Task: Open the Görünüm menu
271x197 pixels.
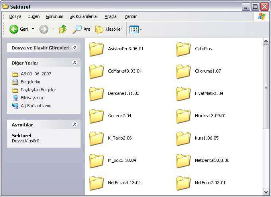Action: tap(55, 16)
